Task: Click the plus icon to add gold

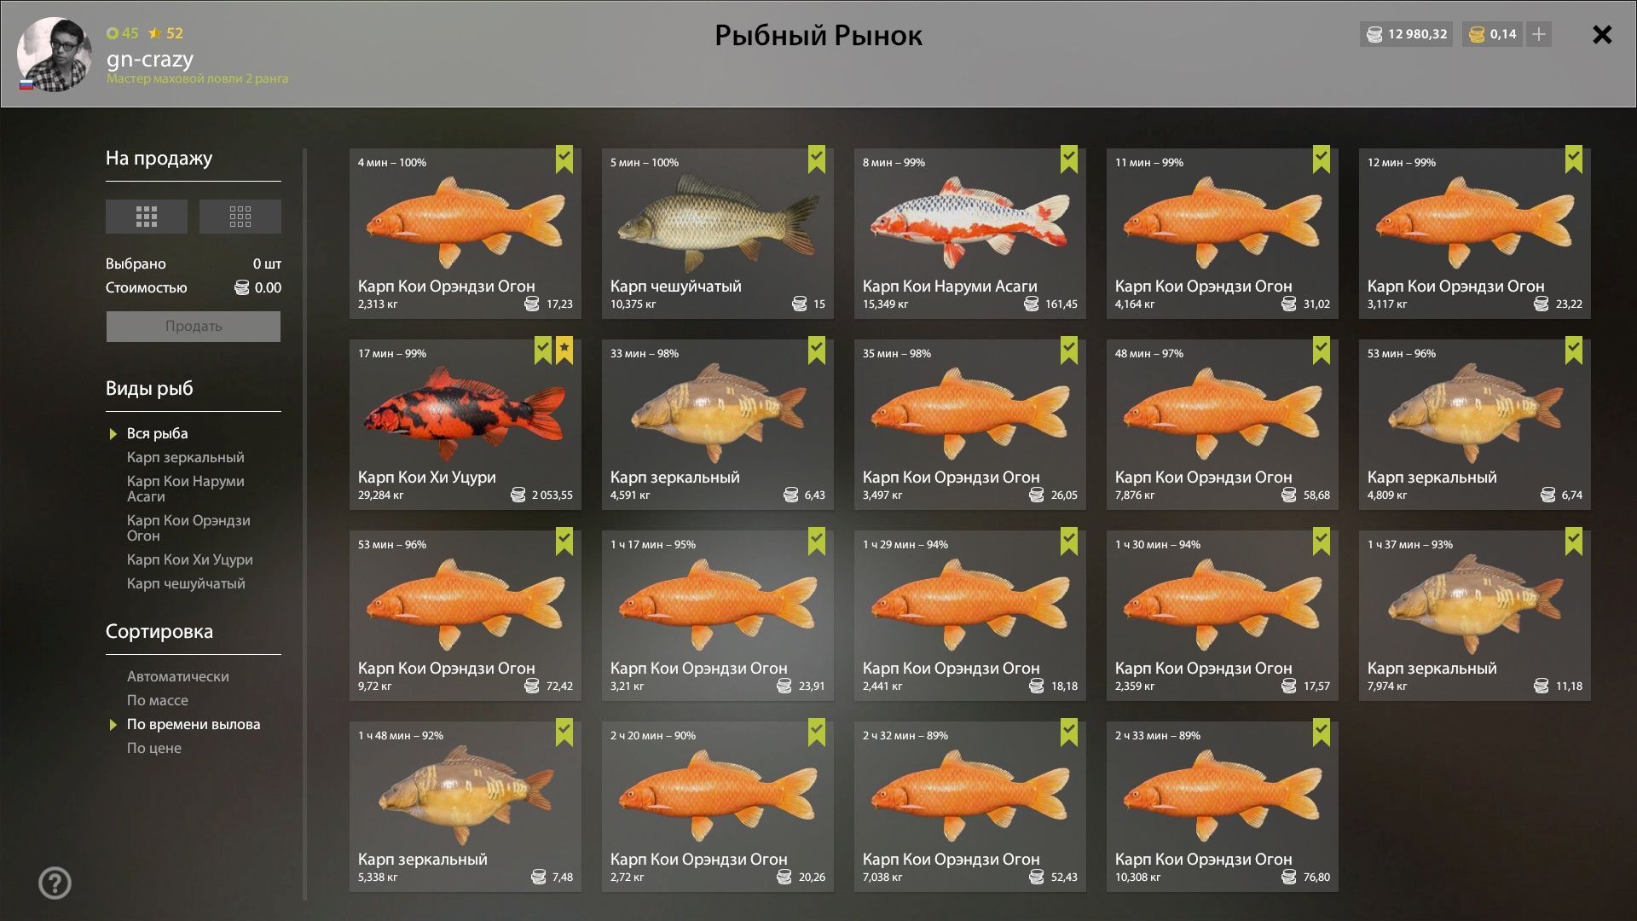Action: [x=1539, y=34]
